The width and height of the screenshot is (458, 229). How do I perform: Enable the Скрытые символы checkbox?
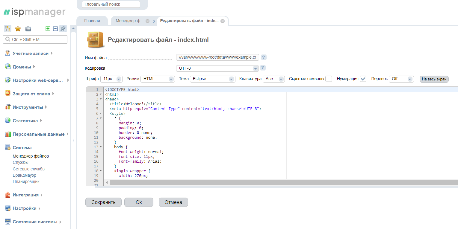tap(329, 79)
